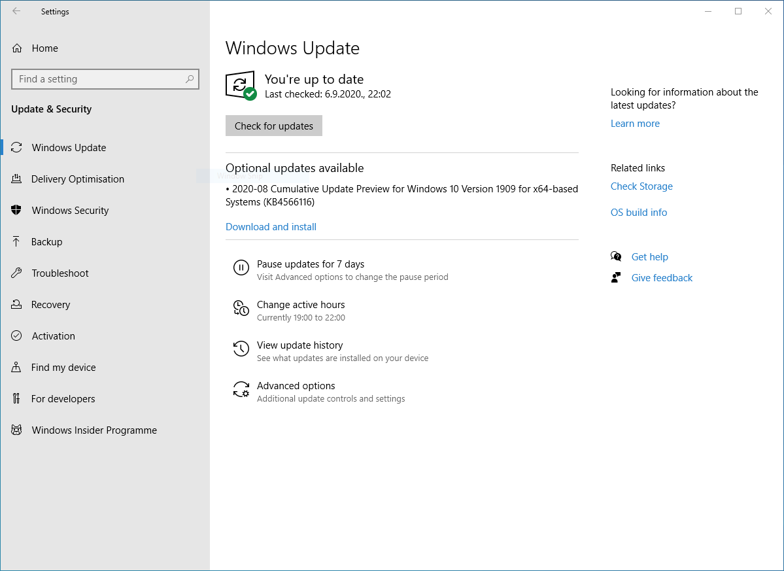Click the Recovery icon in sidebar

pos(16,305)
